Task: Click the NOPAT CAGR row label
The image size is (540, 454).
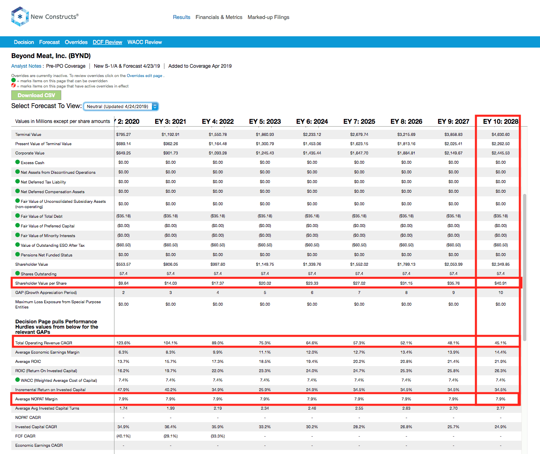Action: [x=28, y=417]
